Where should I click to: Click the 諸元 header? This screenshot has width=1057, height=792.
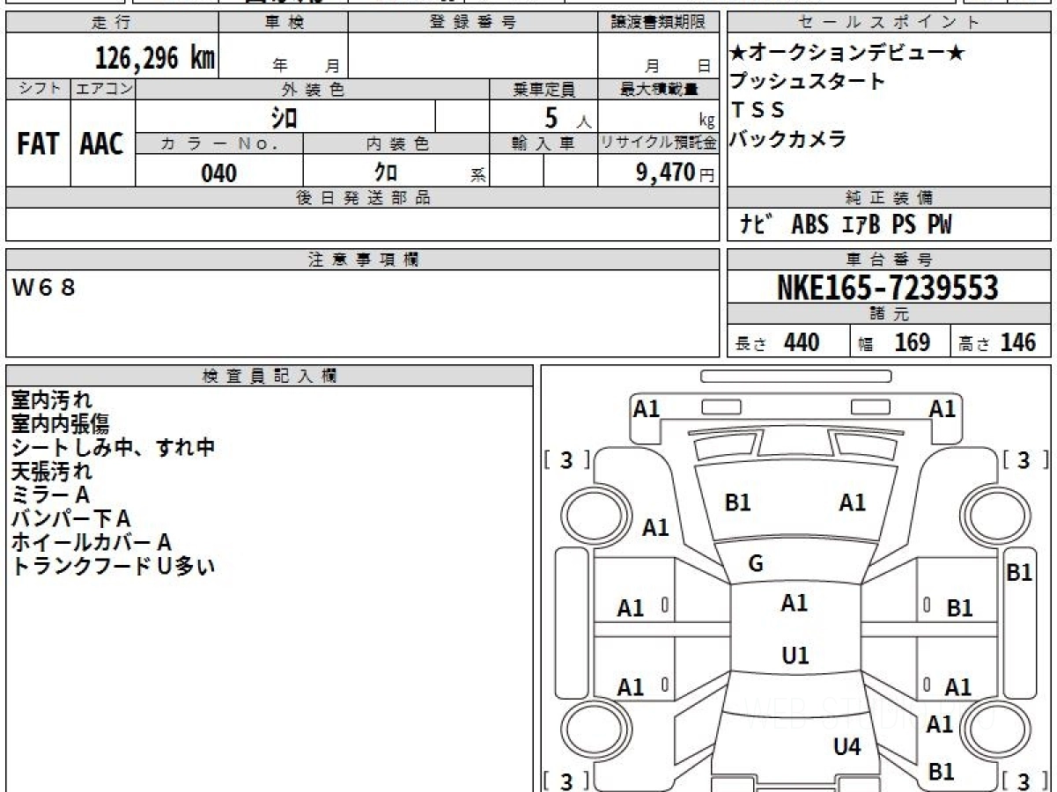(x=890, y=314)
